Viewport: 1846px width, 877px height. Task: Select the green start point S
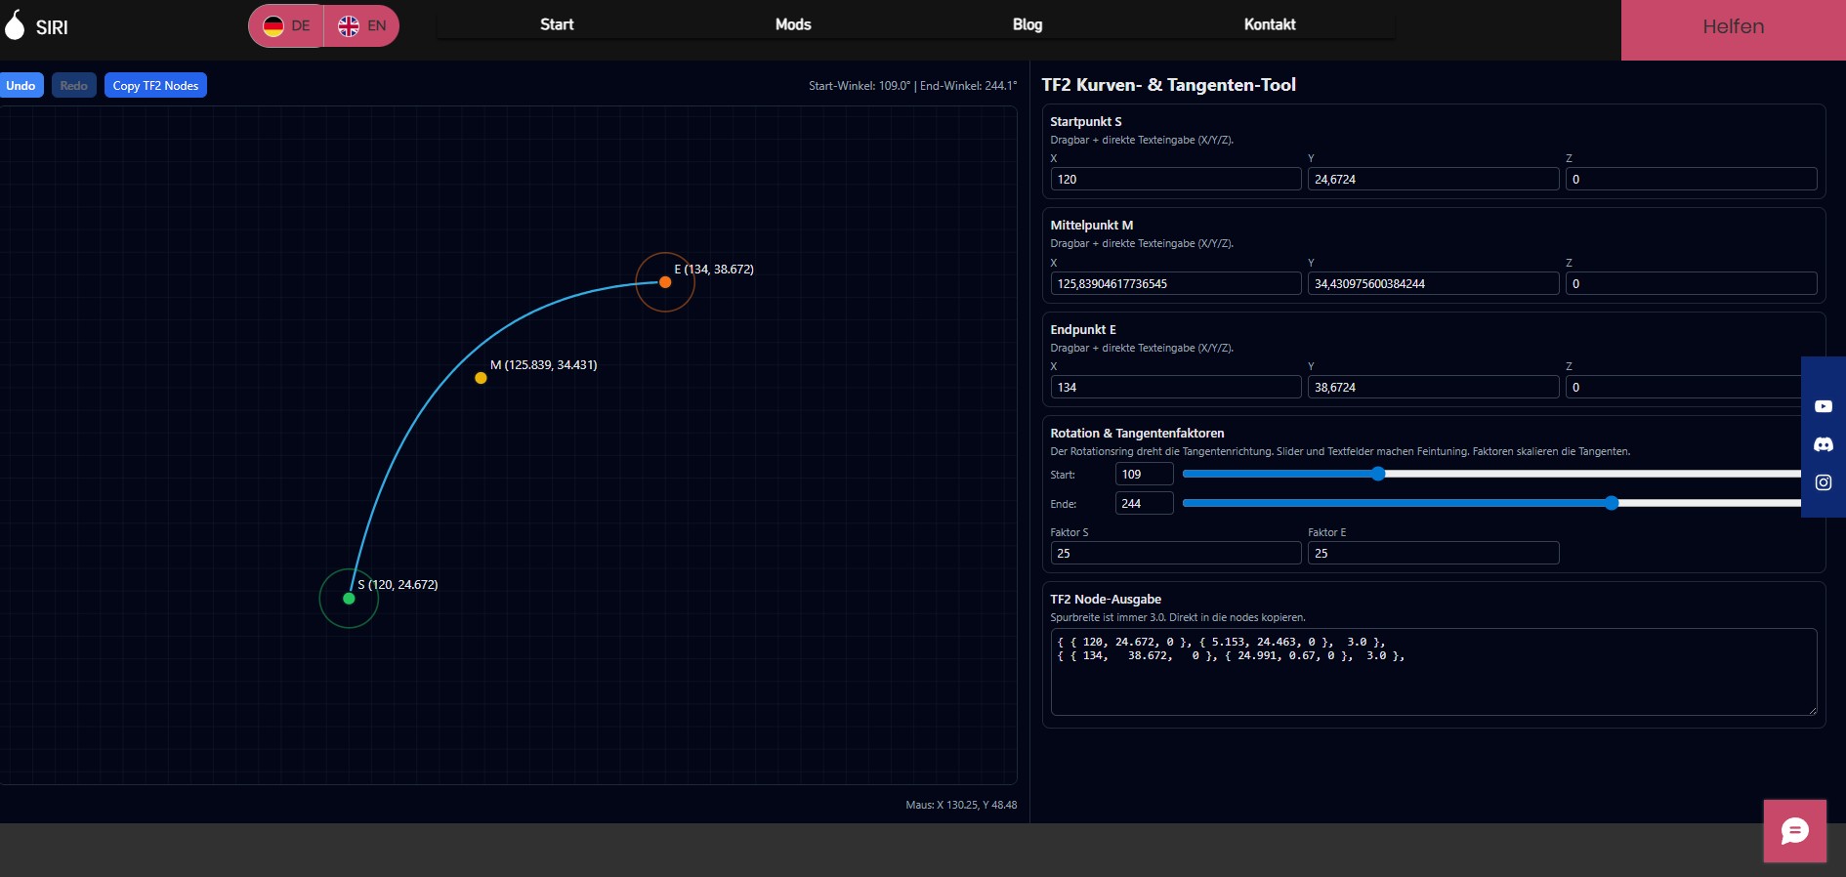(349, 599)
